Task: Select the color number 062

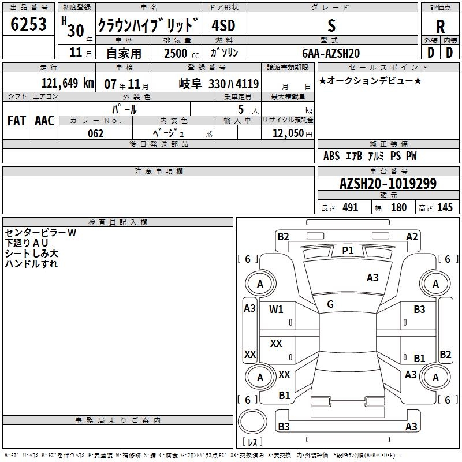Action: (96, 133)
